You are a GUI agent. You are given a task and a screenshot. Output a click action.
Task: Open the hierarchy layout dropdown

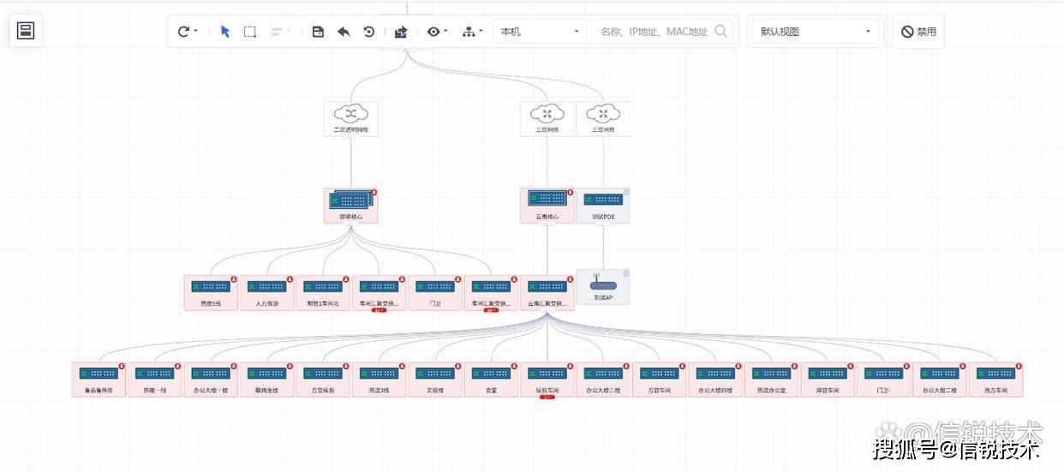(472, 32)
